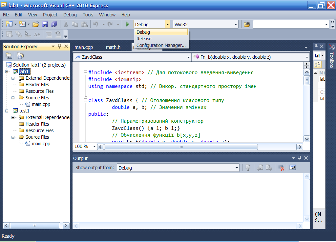Open the 100 % zoom level dropdown
This screenshot has height=242, width=336.
click(x=94, y=147)
